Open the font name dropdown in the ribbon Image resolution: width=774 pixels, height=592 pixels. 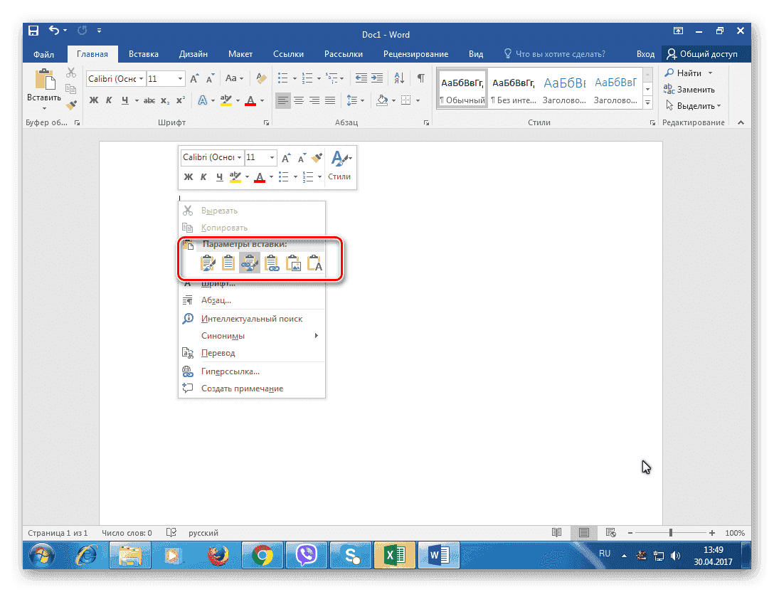(142, 78)
